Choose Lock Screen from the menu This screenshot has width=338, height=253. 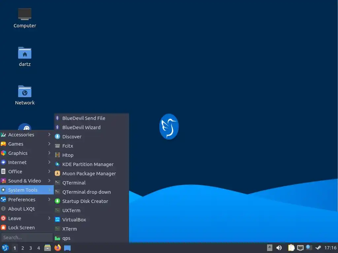point(27,228)
